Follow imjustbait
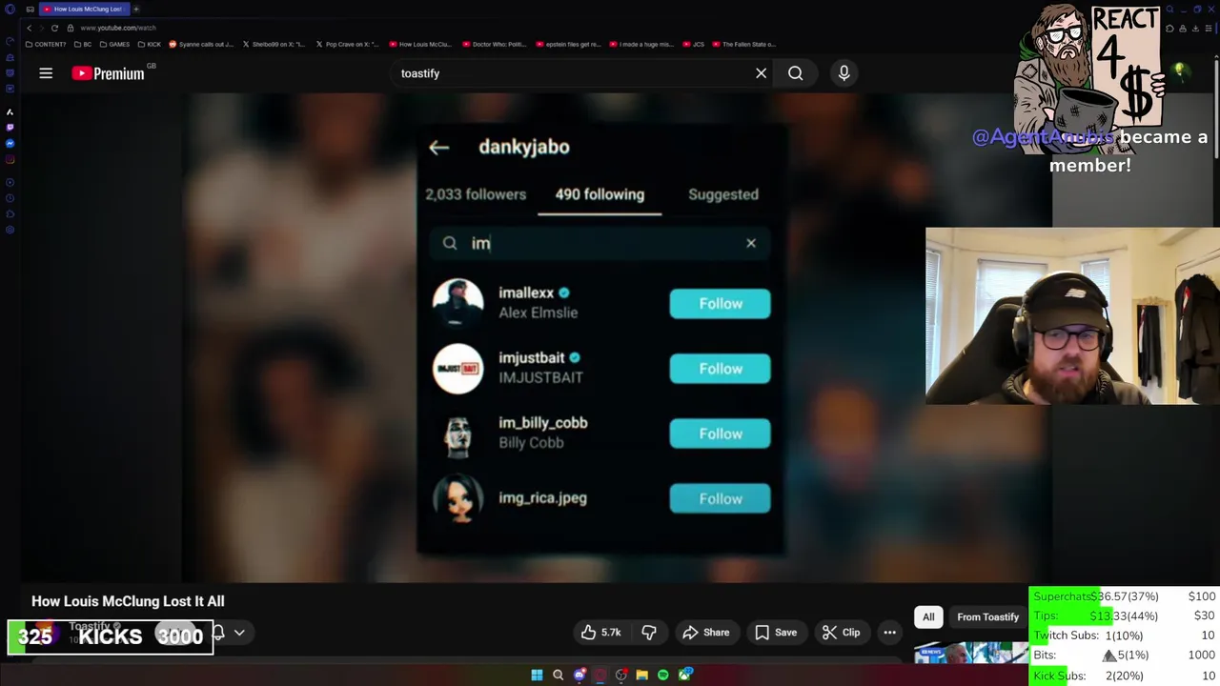 pyautogui.click(x=720, y=369)
